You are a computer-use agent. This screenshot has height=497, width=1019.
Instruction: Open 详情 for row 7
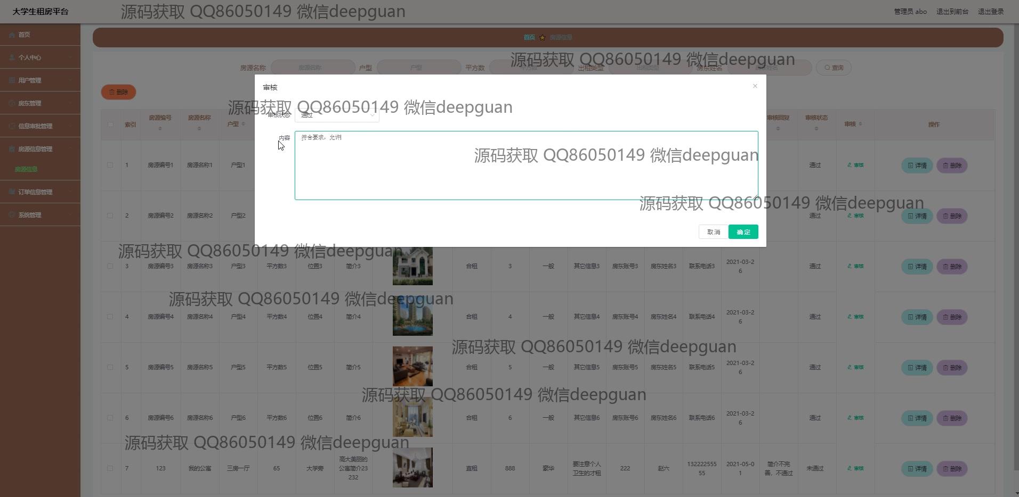click(x=917, y=469)
